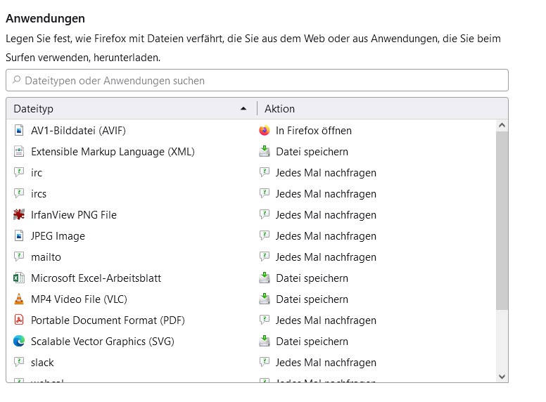Click the scrollbar up arrow
Image resolution: width=546 pixels, height=402 pixels.
pyautogui.click(x=502, y=126)
